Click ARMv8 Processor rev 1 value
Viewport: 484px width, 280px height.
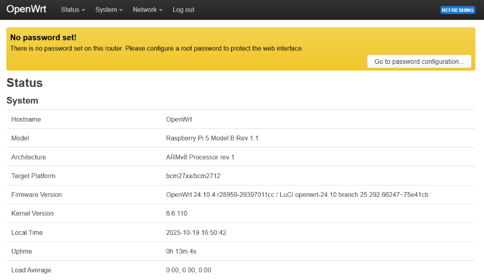[x=200, y=157]
